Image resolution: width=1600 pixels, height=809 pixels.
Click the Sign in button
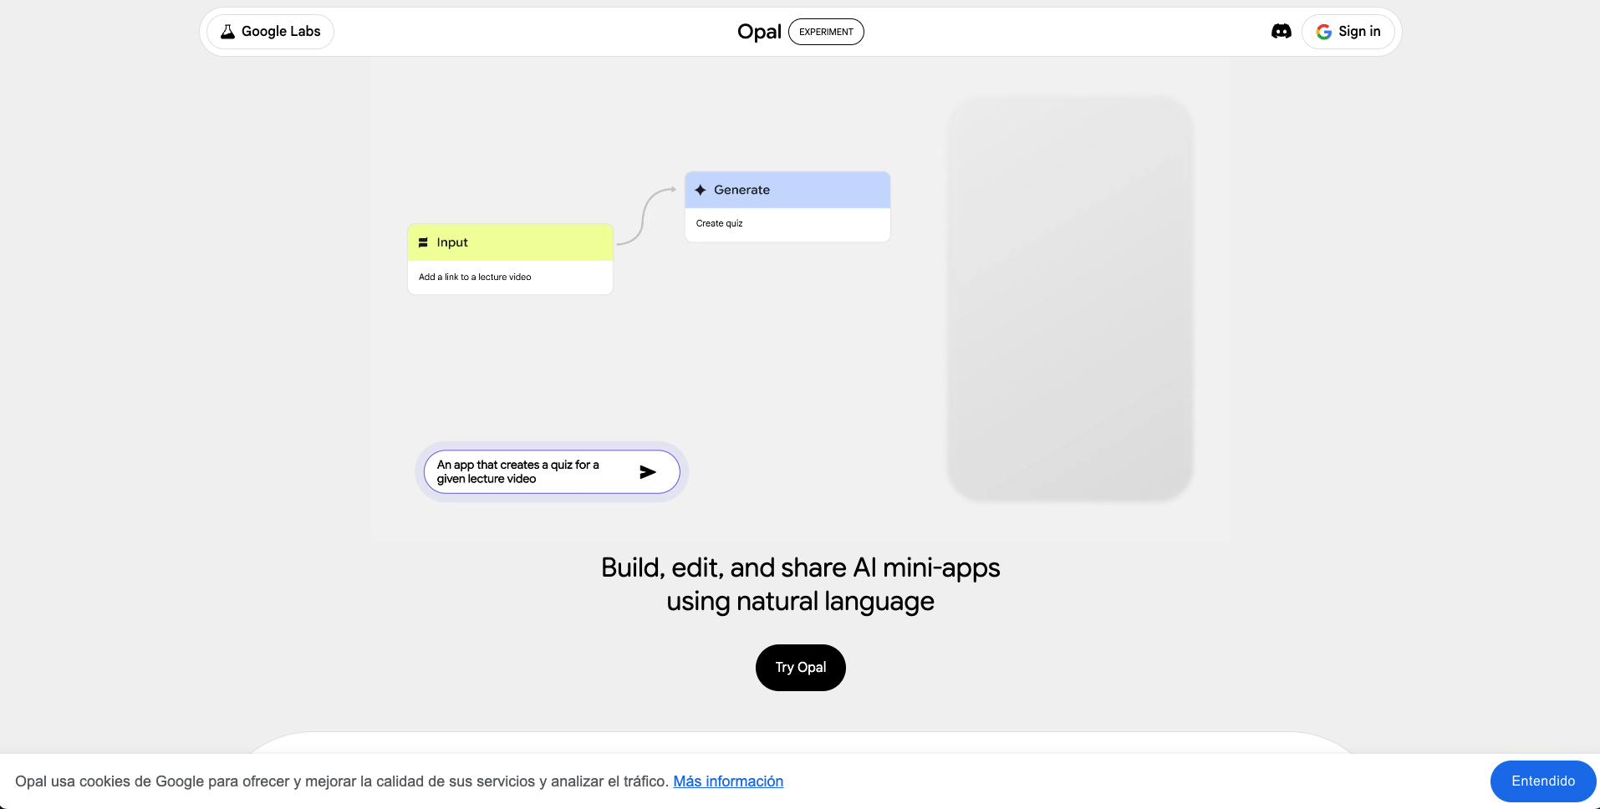(x=1348, y=32)
